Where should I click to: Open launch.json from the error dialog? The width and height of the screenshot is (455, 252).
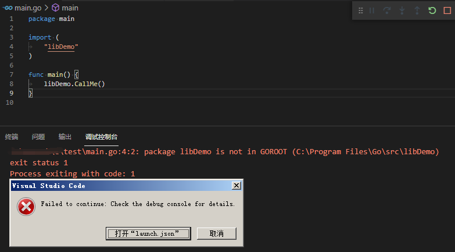coord(148,233)
